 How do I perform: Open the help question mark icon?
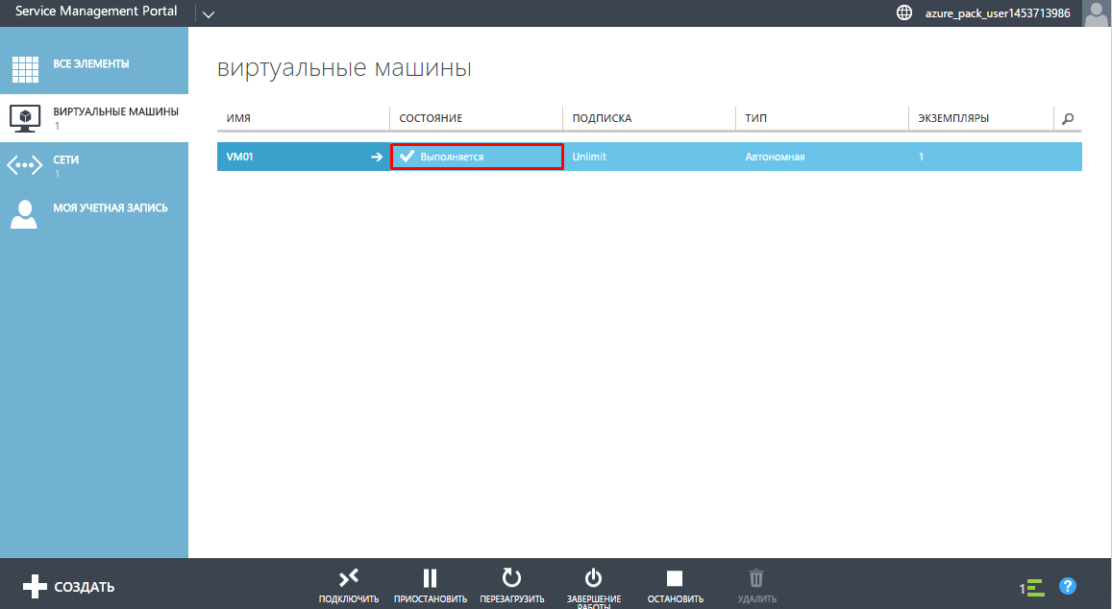1067,586
